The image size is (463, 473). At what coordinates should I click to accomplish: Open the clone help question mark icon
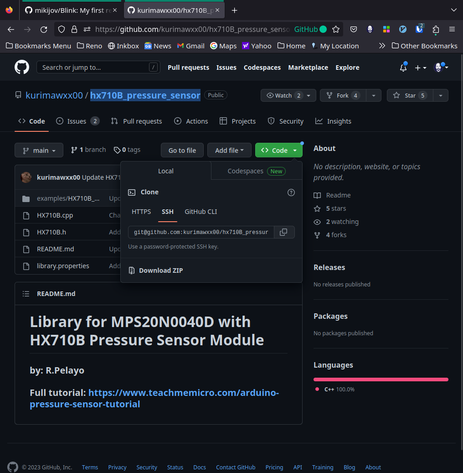pos(291,192)
